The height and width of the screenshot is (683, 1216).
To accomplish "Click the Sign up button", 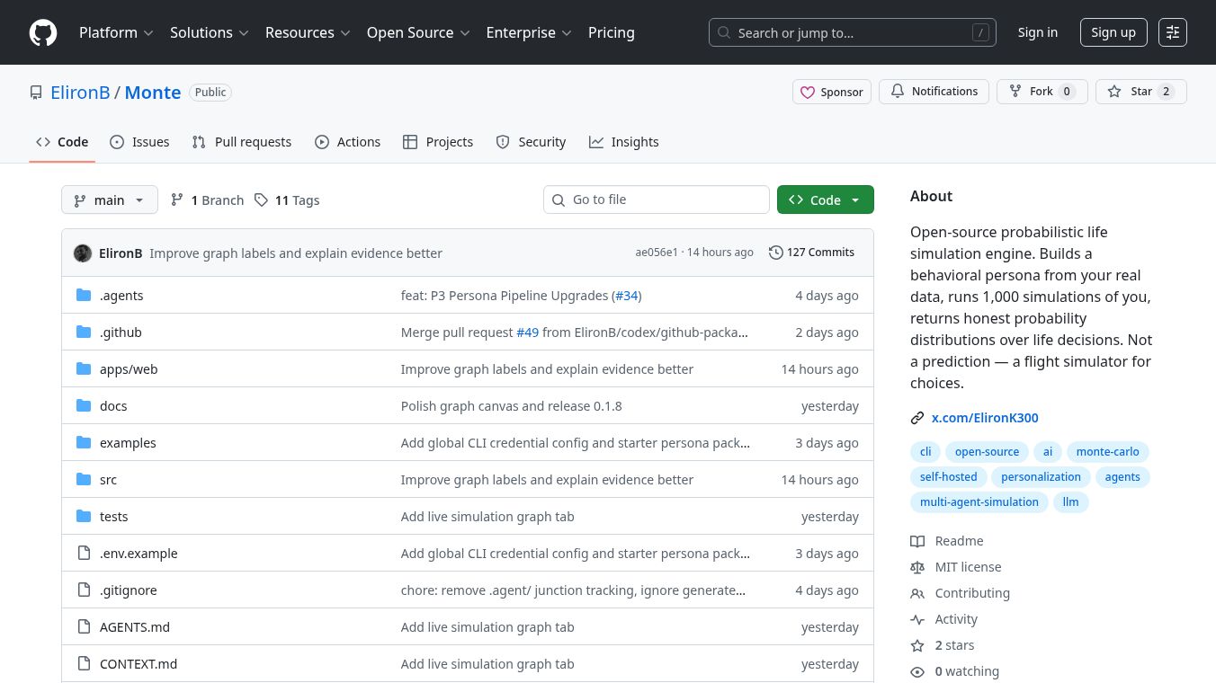I will coord(1113,32).
